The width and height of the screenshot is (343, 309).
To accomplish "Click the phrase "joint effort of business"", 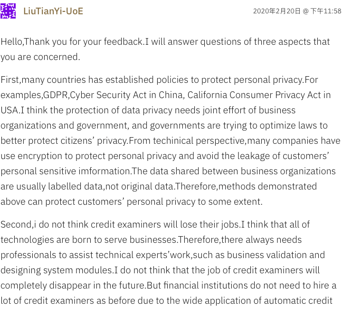I will coord(245,110).
